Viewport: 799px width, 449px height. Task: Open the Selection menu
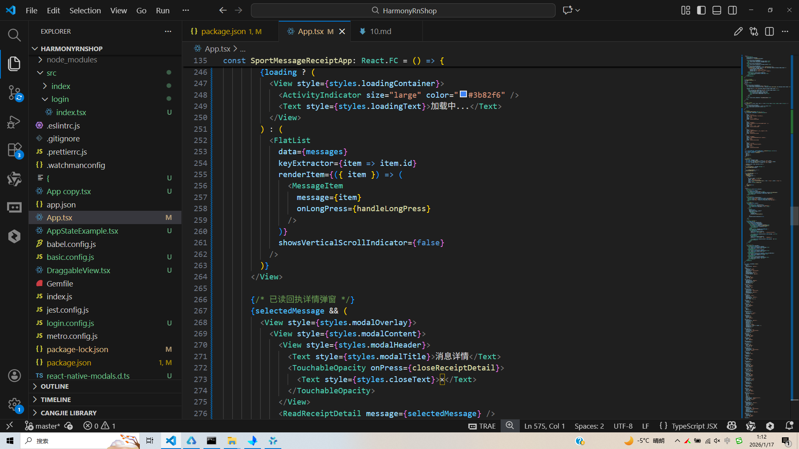pyautogui.click(x=85, y=10)
